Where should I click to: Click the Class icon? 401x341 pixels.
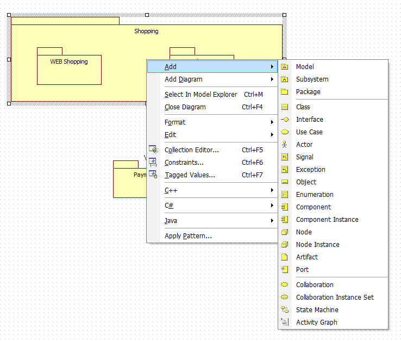point(285,107)
